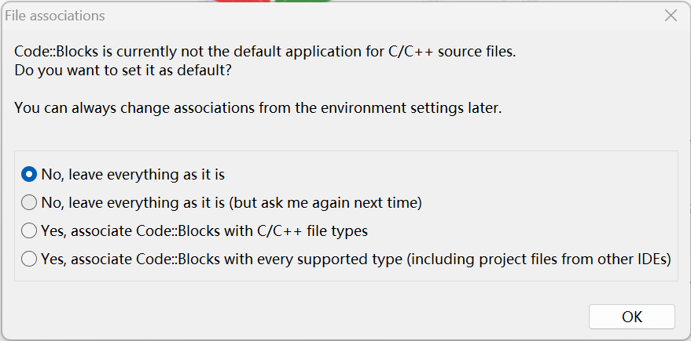Screen dimensions: 691x341
Task: Click the "(but ask me again next time)" label text
Action: 329,203
